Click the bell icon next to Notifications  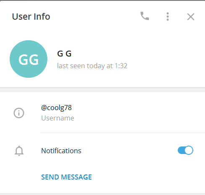click(x=19, y=151)
